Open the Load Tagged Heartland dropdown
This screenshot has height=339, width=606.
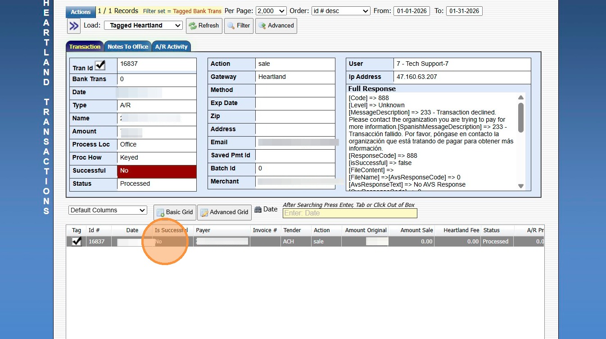(x=143, y=25)
